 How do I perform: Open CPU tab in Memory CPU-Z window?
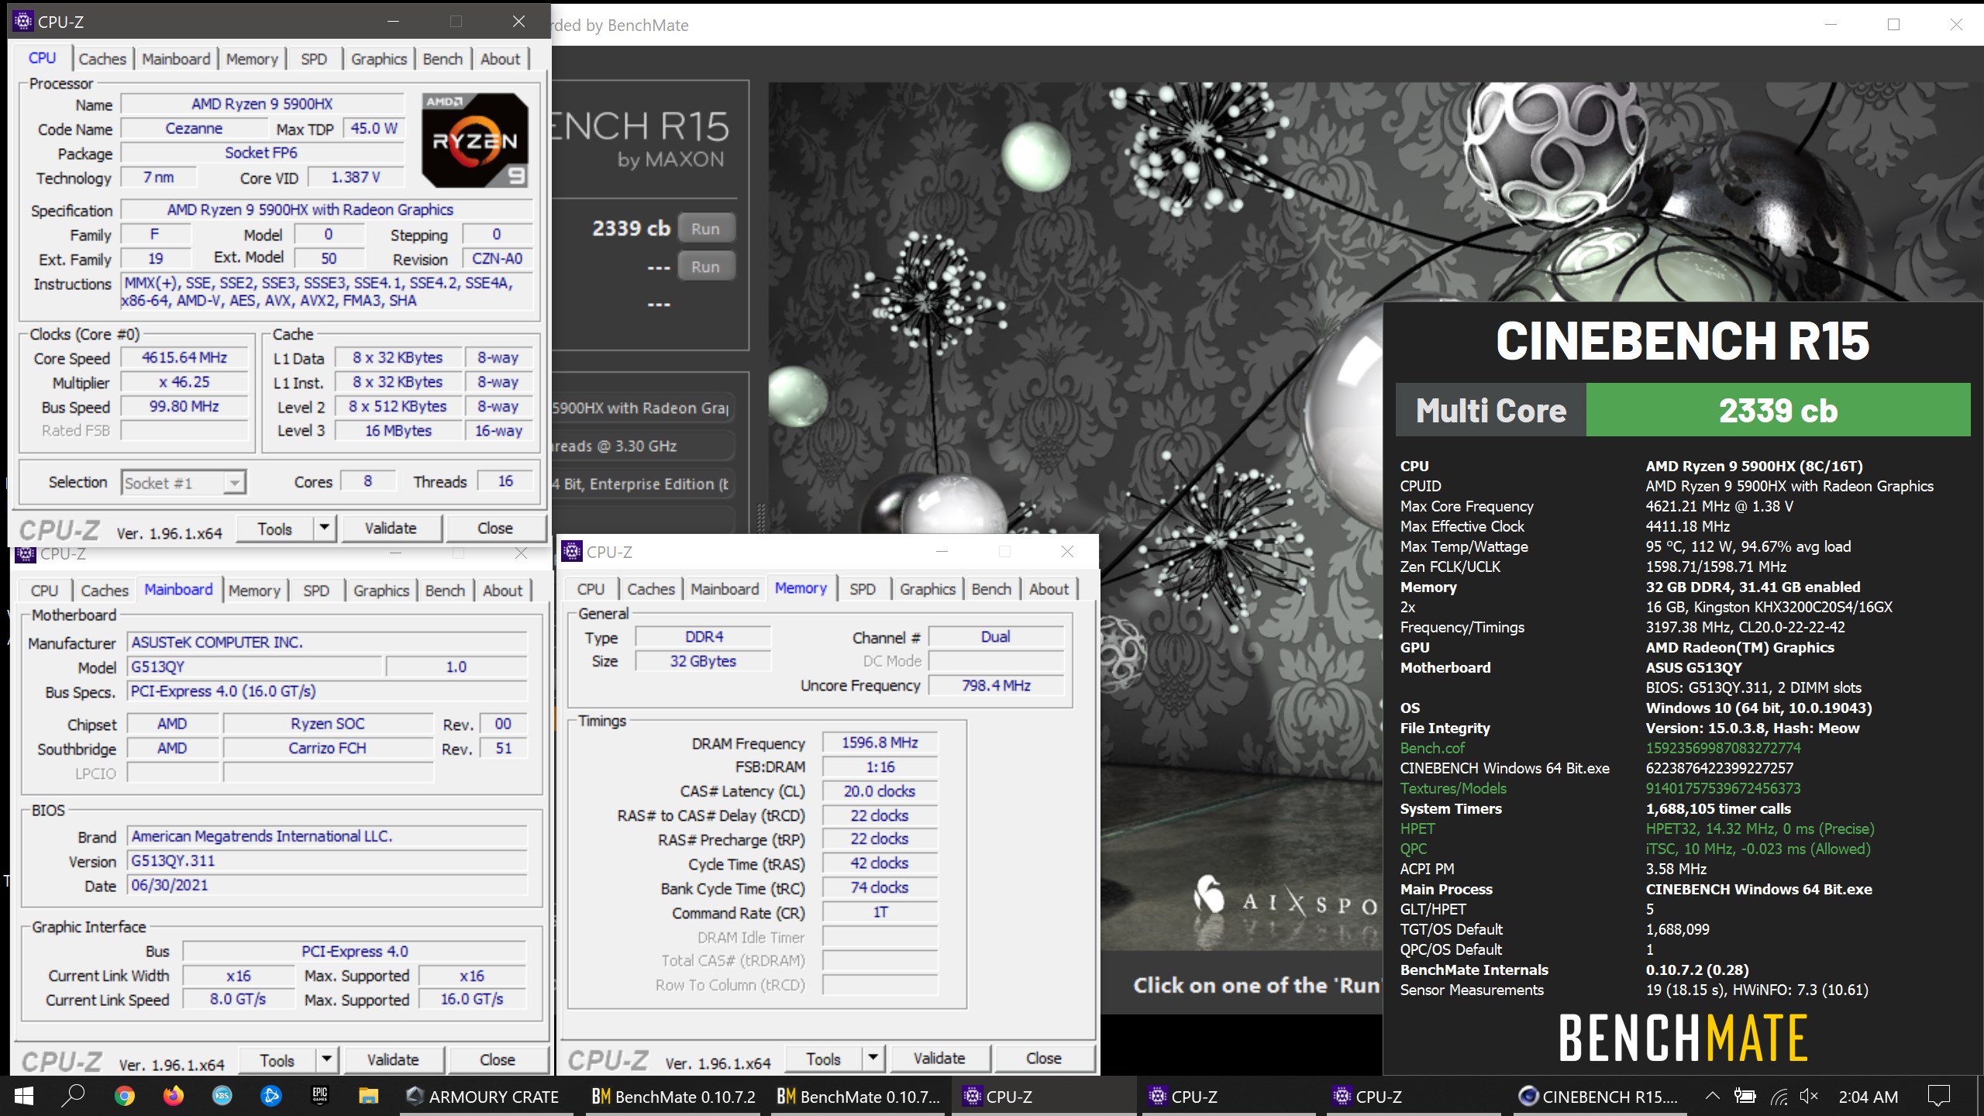click(591, 589)
